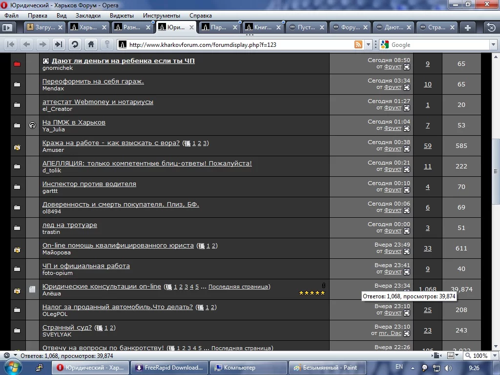Open thread Переоформить на себя гараж
500x375 pixels.
tap(93, 82)
